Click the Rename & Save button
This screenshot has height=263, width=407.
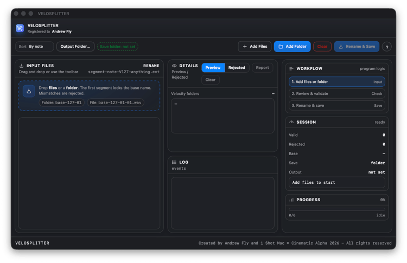(357, 47)
